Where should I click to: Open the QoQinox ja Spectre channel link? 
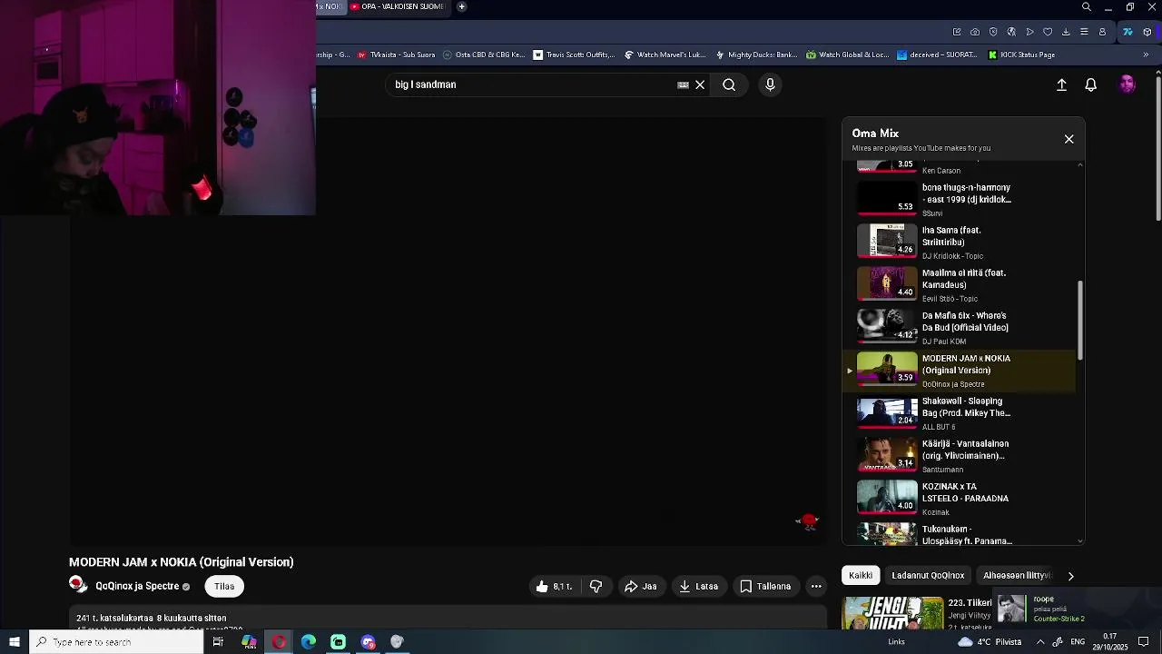point(137,586)
